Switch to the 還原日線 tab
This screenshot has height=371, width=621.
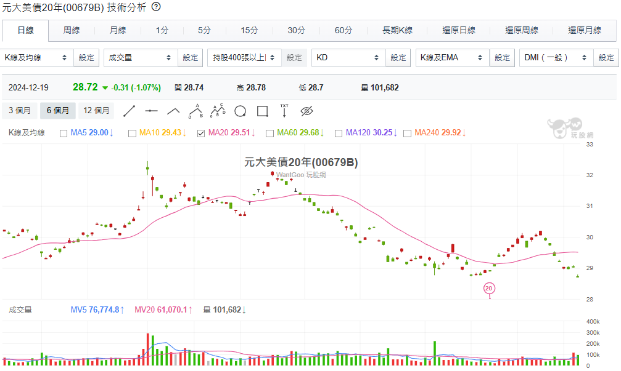point(459,30)
